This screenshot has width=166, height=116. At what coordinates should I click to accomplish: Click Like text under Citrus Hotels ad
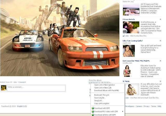pyautogui.click(x=127, y=36)
